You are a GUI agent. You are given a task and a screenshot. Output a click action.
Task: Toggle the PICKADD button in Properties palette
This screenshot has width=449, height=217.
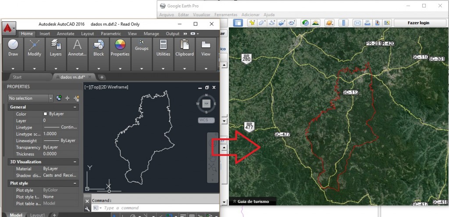click(x=59, y=98)
